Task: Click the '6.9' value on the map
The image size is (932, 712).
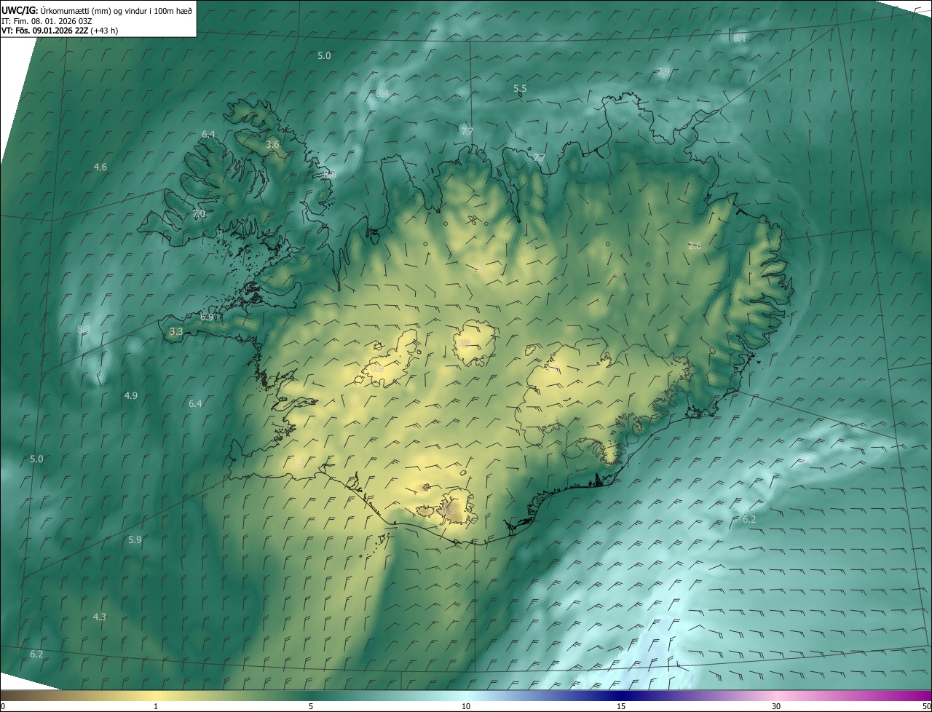Action: pos(207,317)
